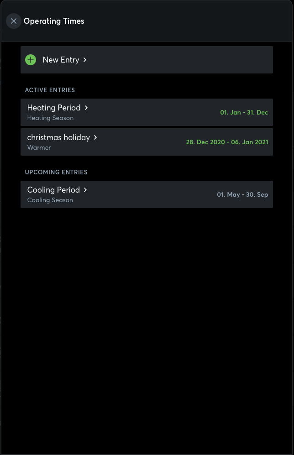Expand the chevron beside Cooling Period
Screen dimensions: 294x455
pos(85,190)
